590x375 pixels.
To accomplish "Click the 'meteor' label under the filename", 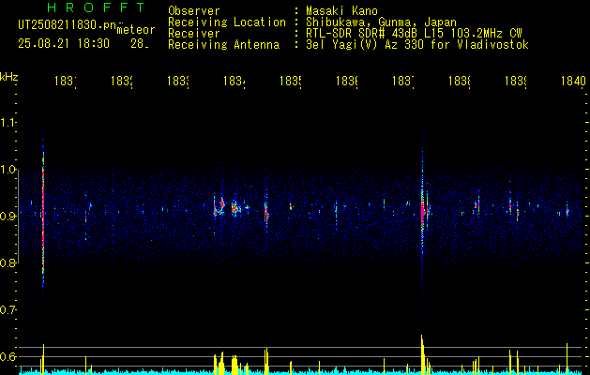I will pos(136,30).
